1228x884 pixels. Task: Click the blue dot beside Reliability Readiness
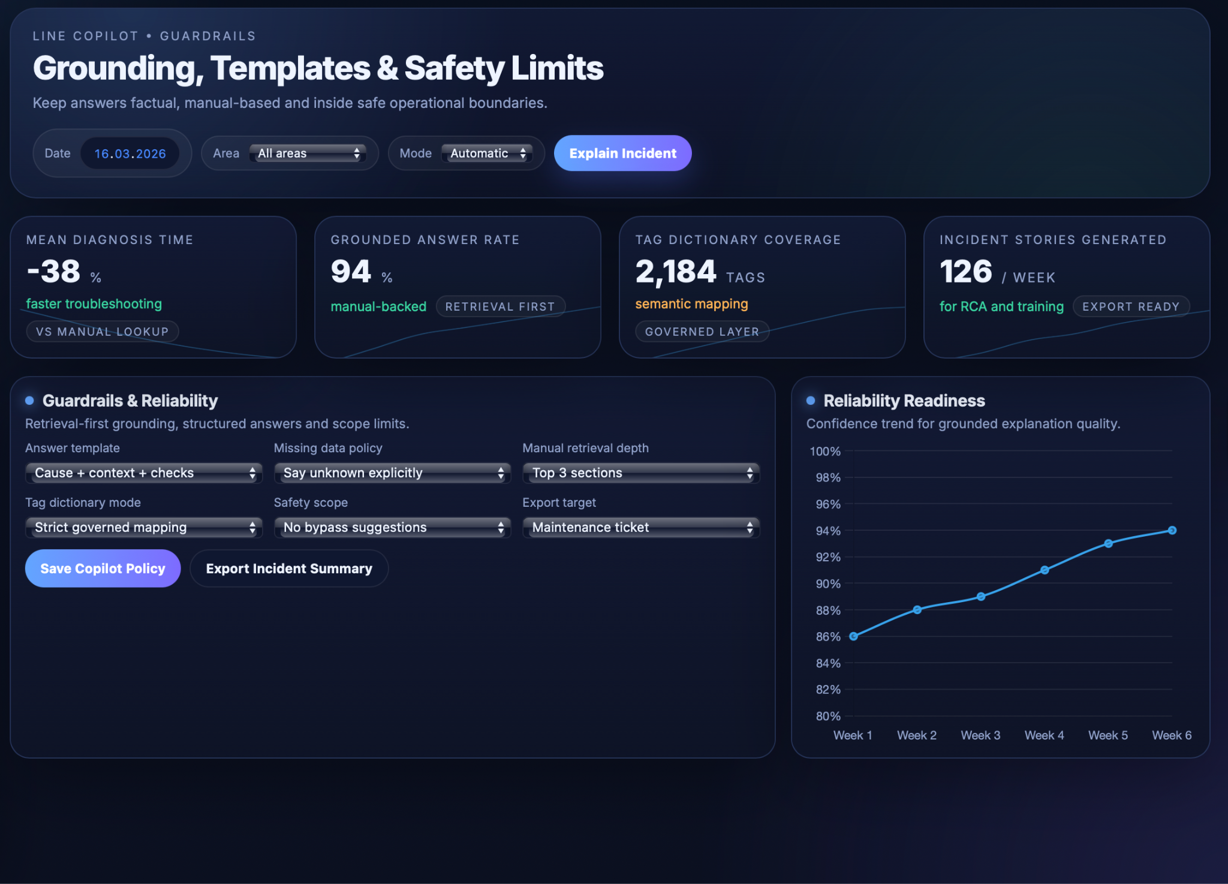(811, 401)
